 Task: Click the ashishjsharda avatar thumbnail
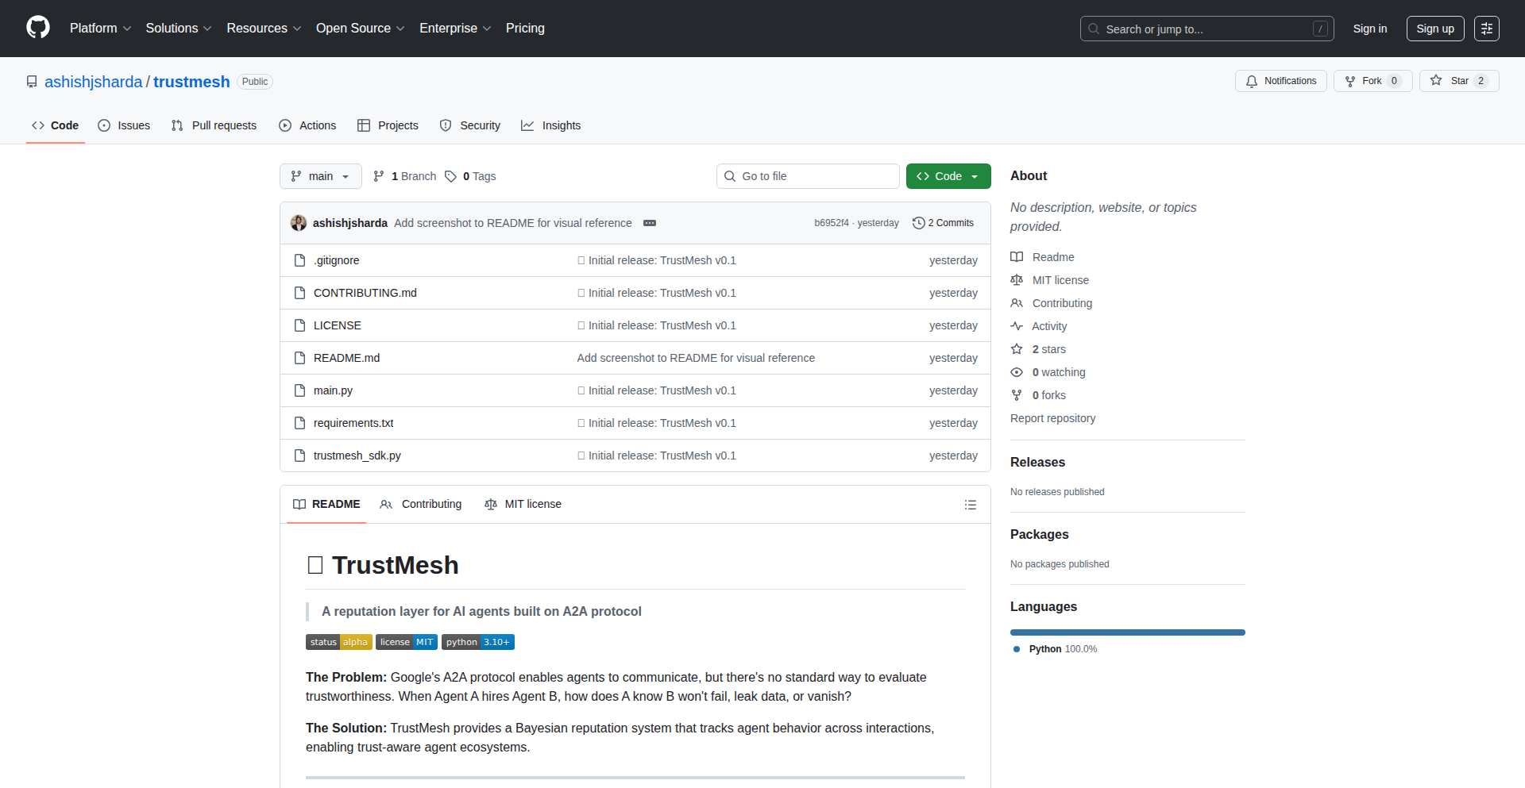pyautogui.click(x=299, y=223)
